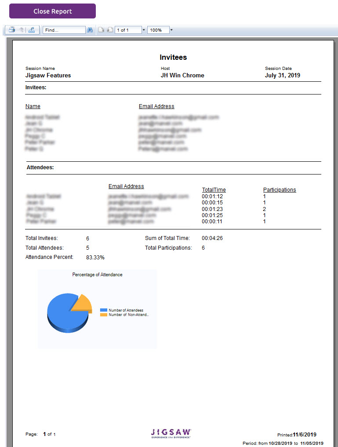Click the blue Number of Attendees legend swatch
Image resolution: width=338 pixels, height=447 pixels.
tap(103, 310)
